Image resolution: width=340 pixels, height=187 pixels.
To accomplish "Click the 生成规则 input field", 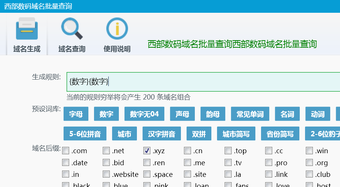I will pos(203,81).
